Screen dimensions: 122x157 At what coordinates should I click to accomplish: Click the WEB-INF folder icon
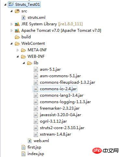[x=23, y=56]
